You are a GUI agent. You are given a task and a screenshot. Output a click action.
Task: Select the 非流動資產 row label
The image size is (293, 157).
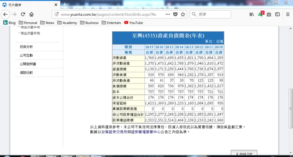121,63
